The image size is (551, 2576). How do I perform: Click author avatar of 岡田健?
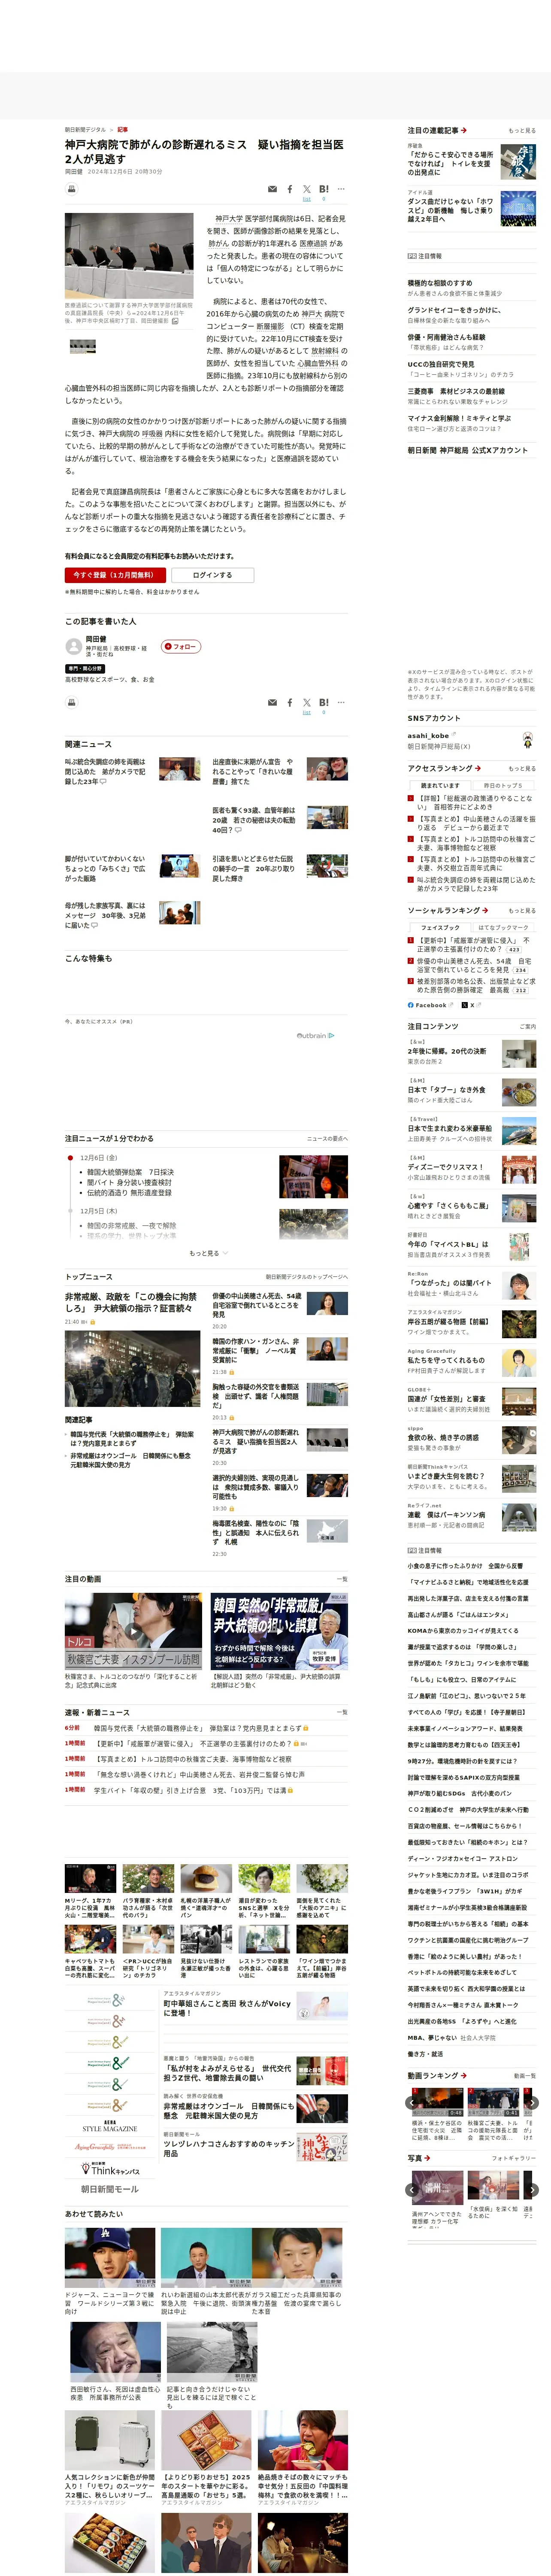(73, 646)
